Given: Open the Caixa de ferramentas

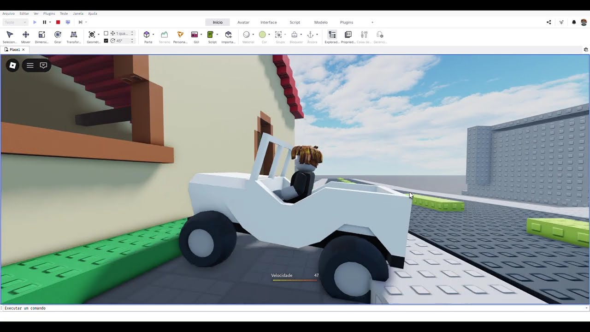Looking at the screenshot, I should [364, 37].
